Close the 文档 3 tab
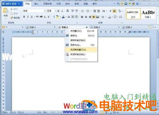 [55, 27]
